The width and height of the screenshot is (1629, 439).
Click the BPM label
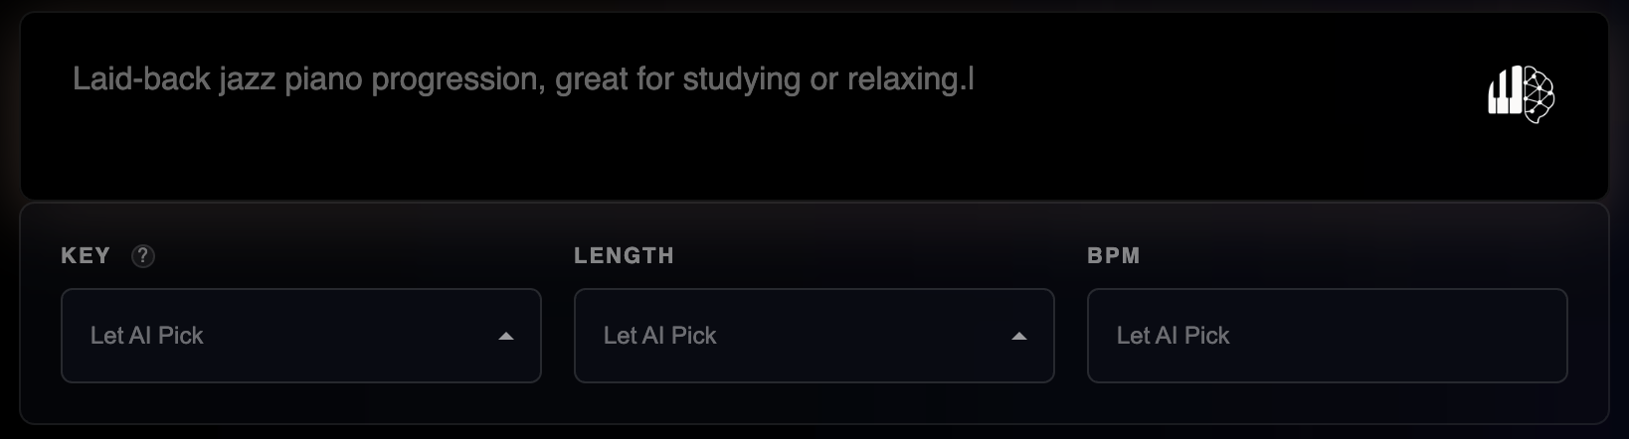[1114, 256]
